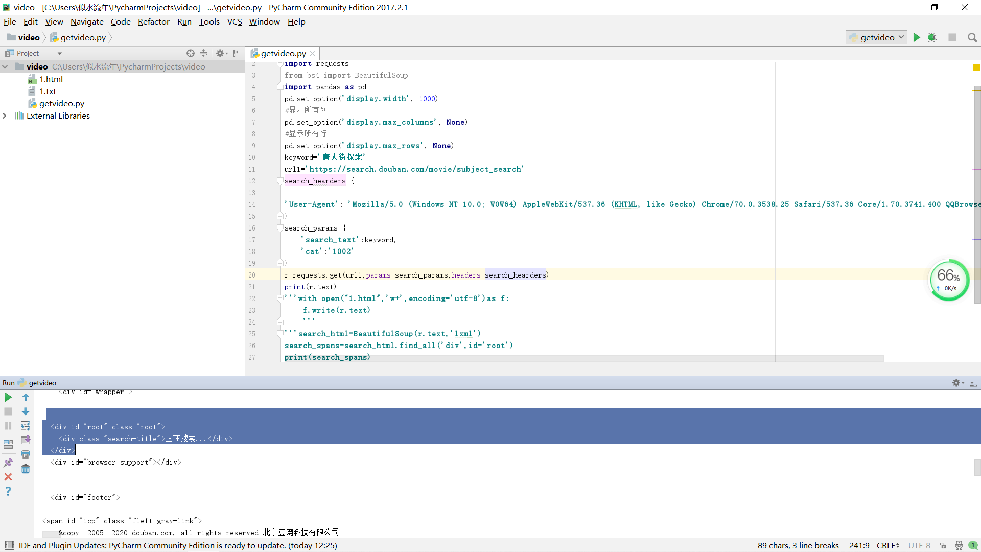Open Search Everywhere magnifier icon
Viewport: 981px width, 552px height.
(x=972, y=37)
